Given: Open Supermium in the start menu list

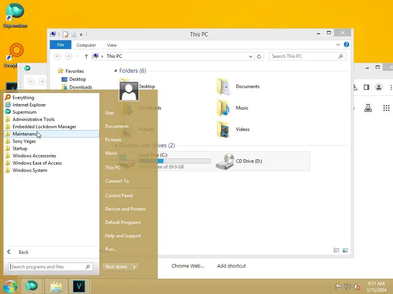Looking at the screenshot, I should click(x=51, y=112).
